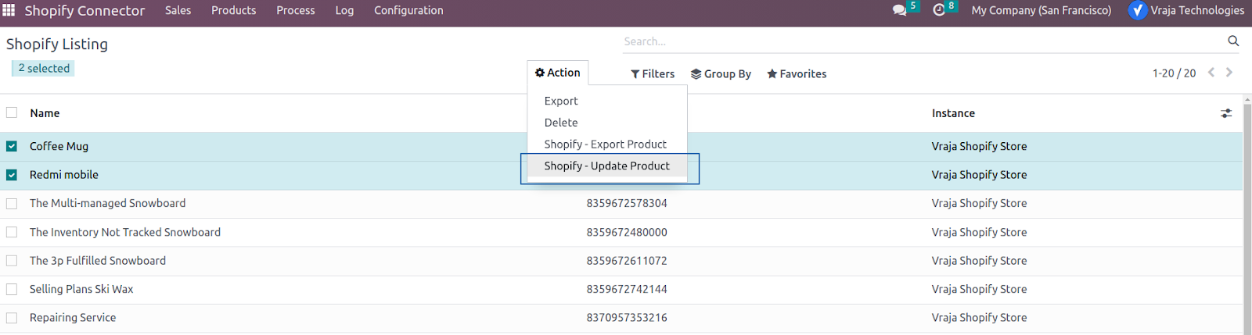Click product ID 8359672480000
Viewport: 1252px width, 335px height.
627,232
